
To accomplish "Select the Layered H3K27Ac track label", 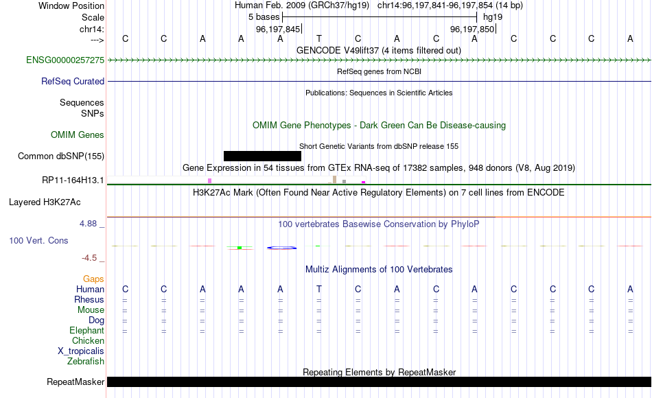I will click(x=45, y=202).
